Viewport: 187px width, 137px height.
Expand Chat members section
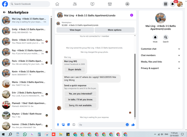coord(160,55)
